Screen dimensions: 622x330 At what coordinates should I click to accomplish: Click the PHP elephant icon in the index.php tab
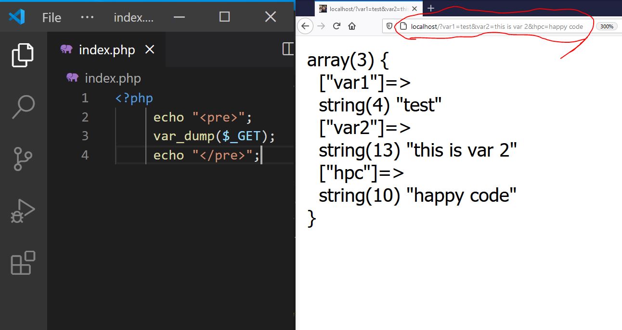coord(66,49)
